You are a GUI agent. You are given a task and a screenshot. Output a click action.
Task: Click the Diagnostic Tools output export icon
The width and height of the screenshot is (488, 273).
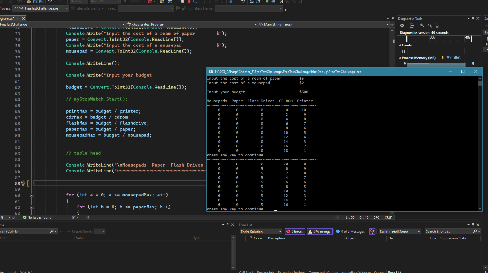412,26
